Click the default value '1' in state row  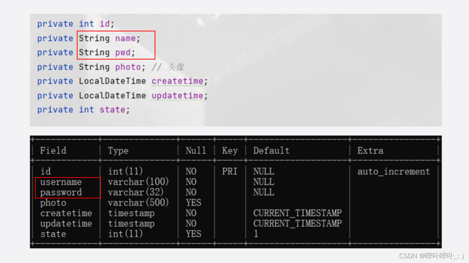(x=256, y=234)
